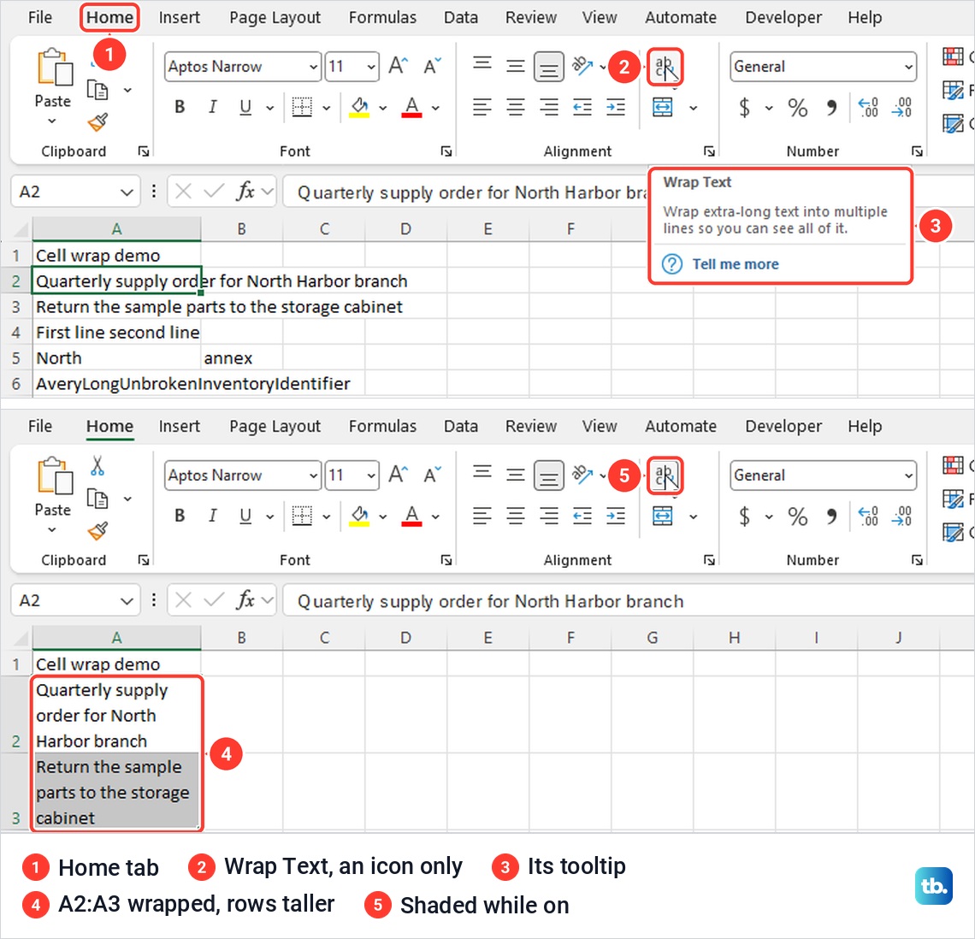Screen dimensions: 975x939
Task: Click yellow Fill Color button in upper ribbon
Action: coord(359,107)
